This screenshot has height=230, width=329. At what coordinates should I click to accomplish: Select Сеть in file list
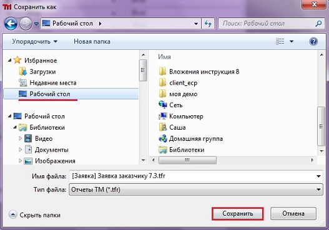tap(176, 105)
